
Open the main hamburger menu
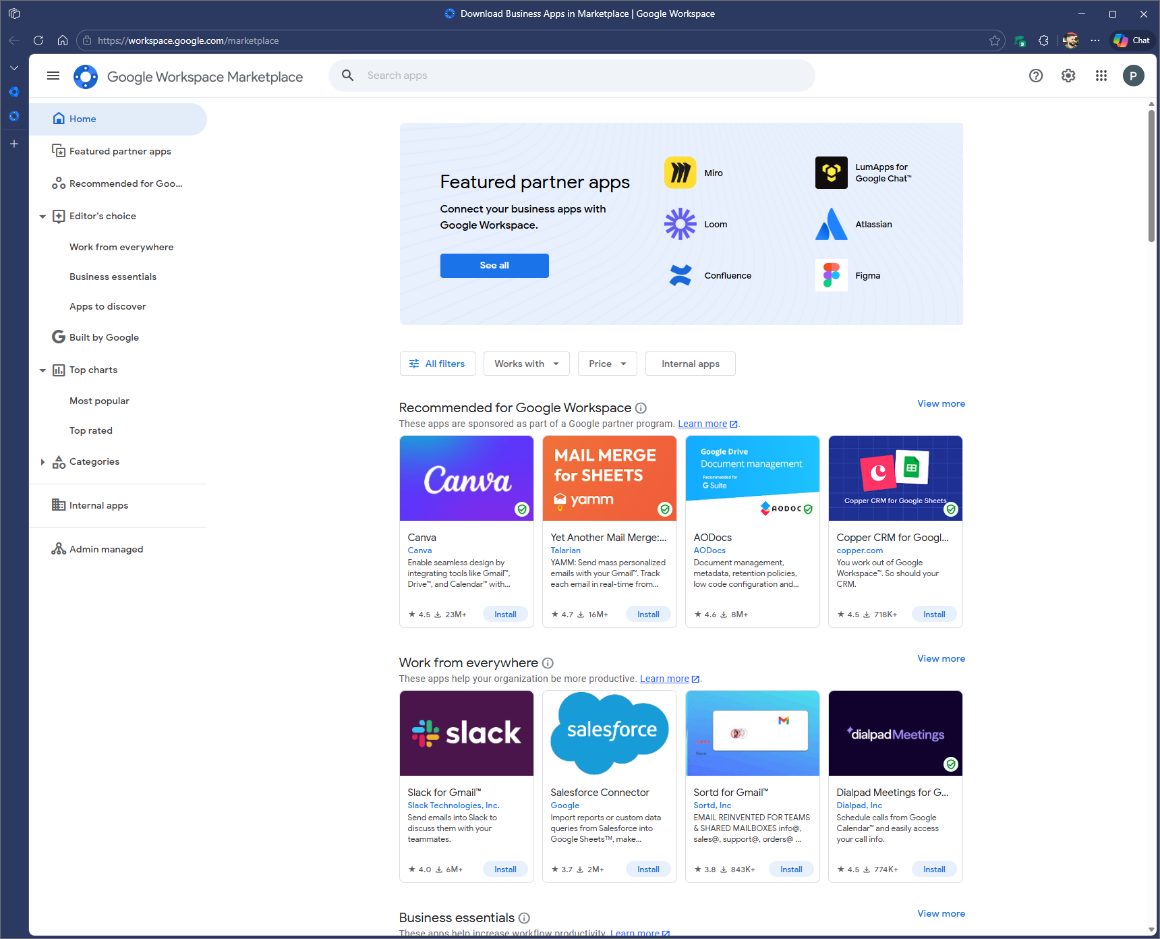point(53,76)
